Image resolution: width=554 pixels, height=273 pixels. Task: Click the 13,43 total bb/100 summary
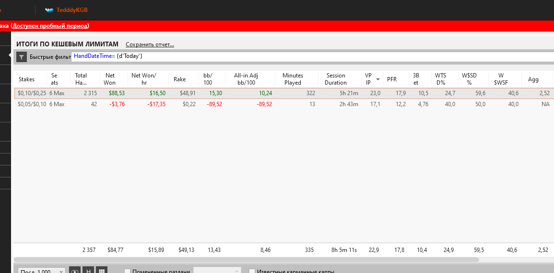[x=214, y=250]
